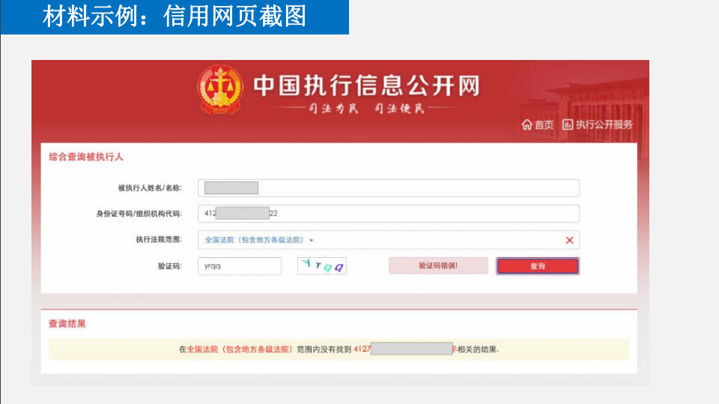Screen dimensions: 719x404
Task: Click the 材料示例：信用网页截图 slide title
Action: [x=175, y=16]
